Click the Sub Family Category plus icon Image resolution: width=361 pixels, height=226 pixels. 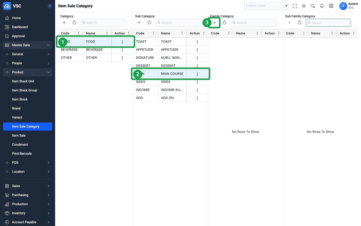pyautogui.click(x=289, y=23)
